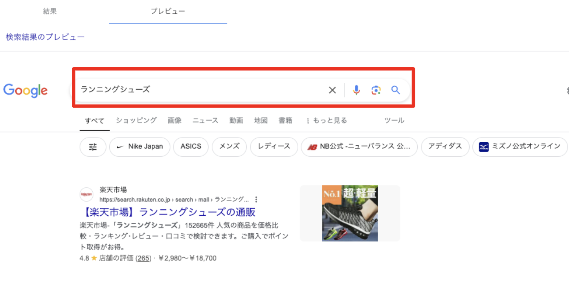Click the Rakuten favicon beside 楽天市場
Screen dimensions: 569x286
(86, 194)
